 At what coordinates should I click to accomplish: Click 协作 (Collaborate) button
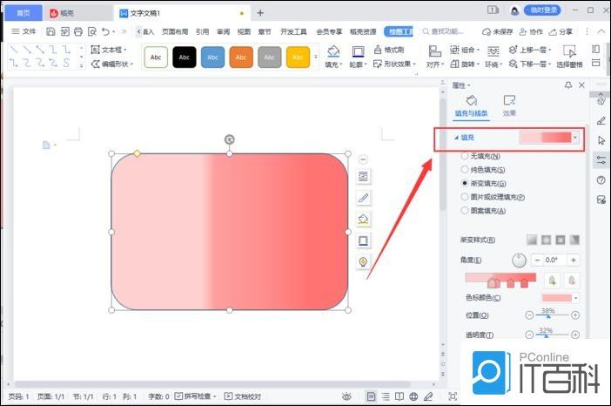531,31
